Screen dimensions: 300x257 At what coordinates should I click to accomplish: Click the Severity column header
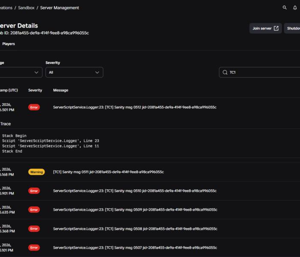pos(35,90)
